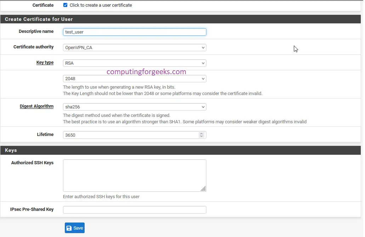Click inside the Authorized SSH Keys textarea
Screen dimensions: 365x237
(x=135, y=175)
